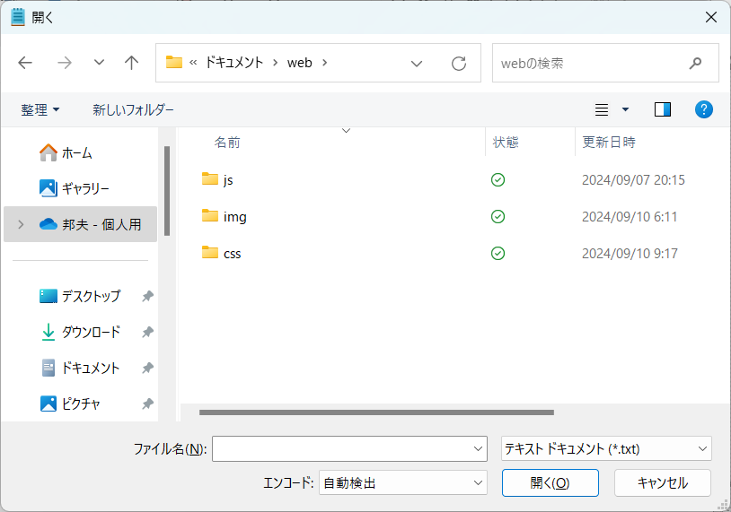Open address bar history dropdown

(417, 64)
